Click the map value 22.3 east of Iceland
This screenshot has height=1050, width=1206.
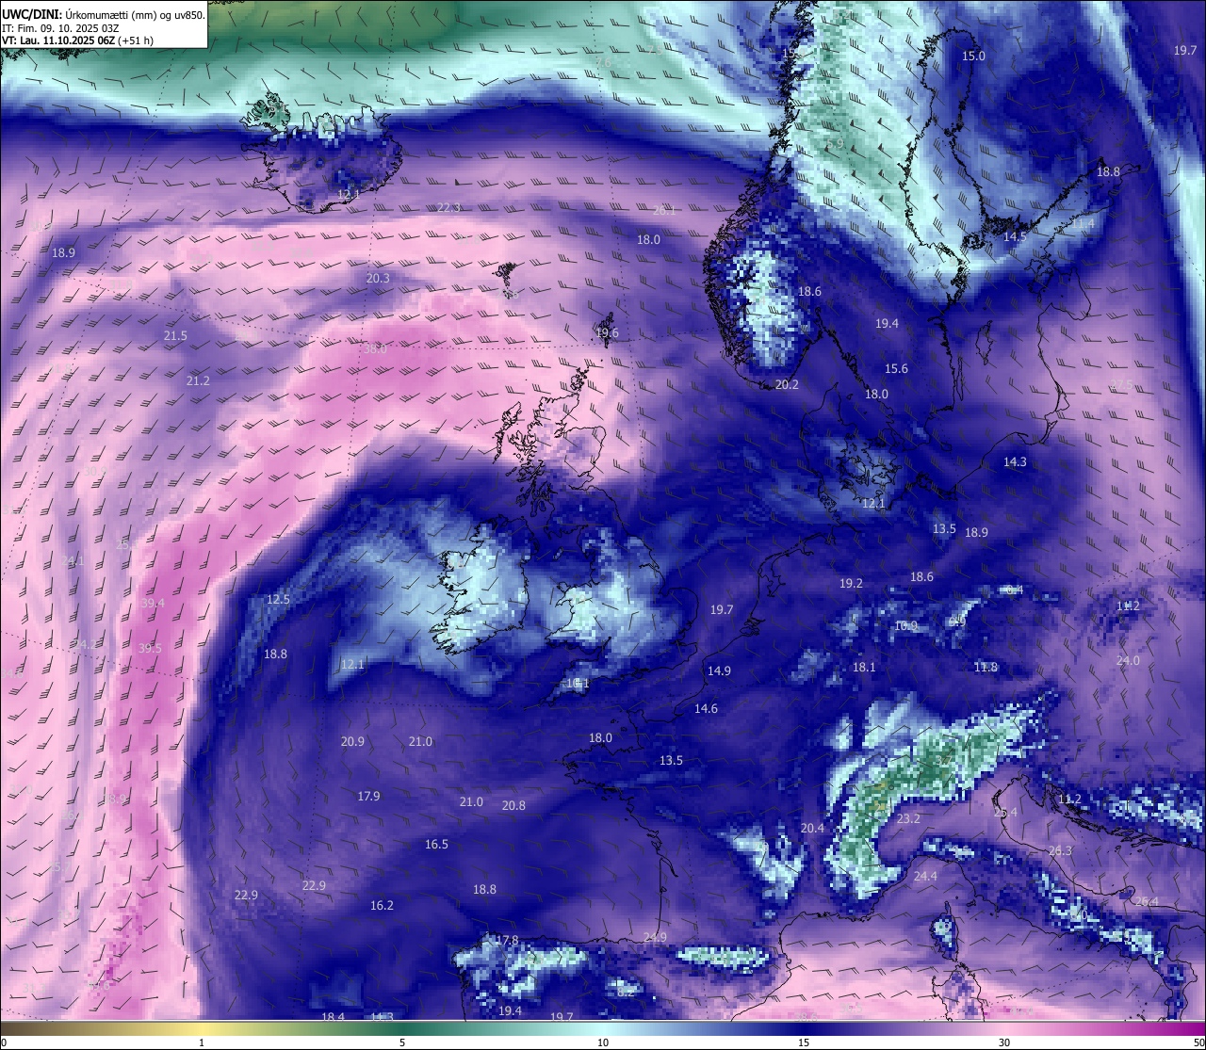pos(448,208)
